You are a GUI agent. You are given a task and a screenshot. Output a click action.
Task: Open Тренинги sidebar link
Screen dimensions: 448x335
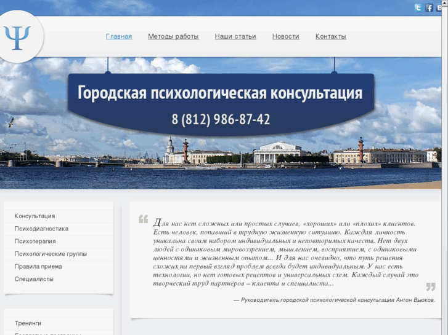coord(28,323)
